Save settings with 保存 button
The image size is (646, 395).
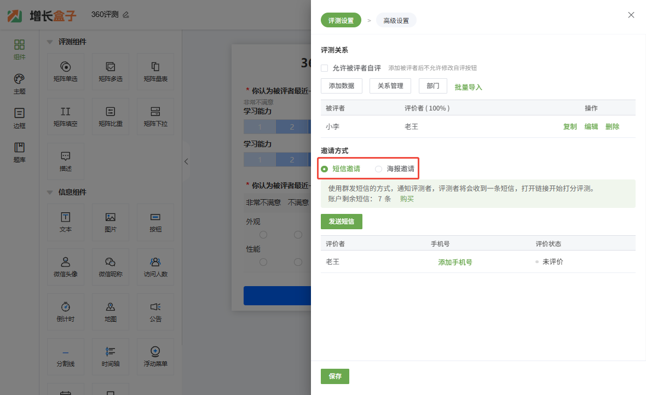click(x=335, y=376)
